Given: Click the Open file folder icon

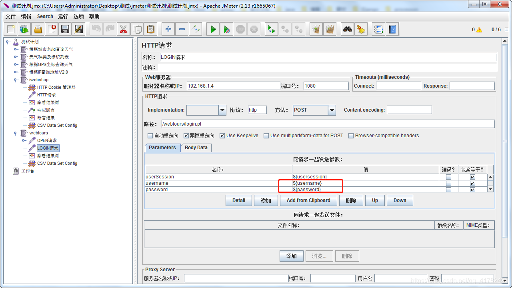Looking at the screenshot, I should point(38,29).
